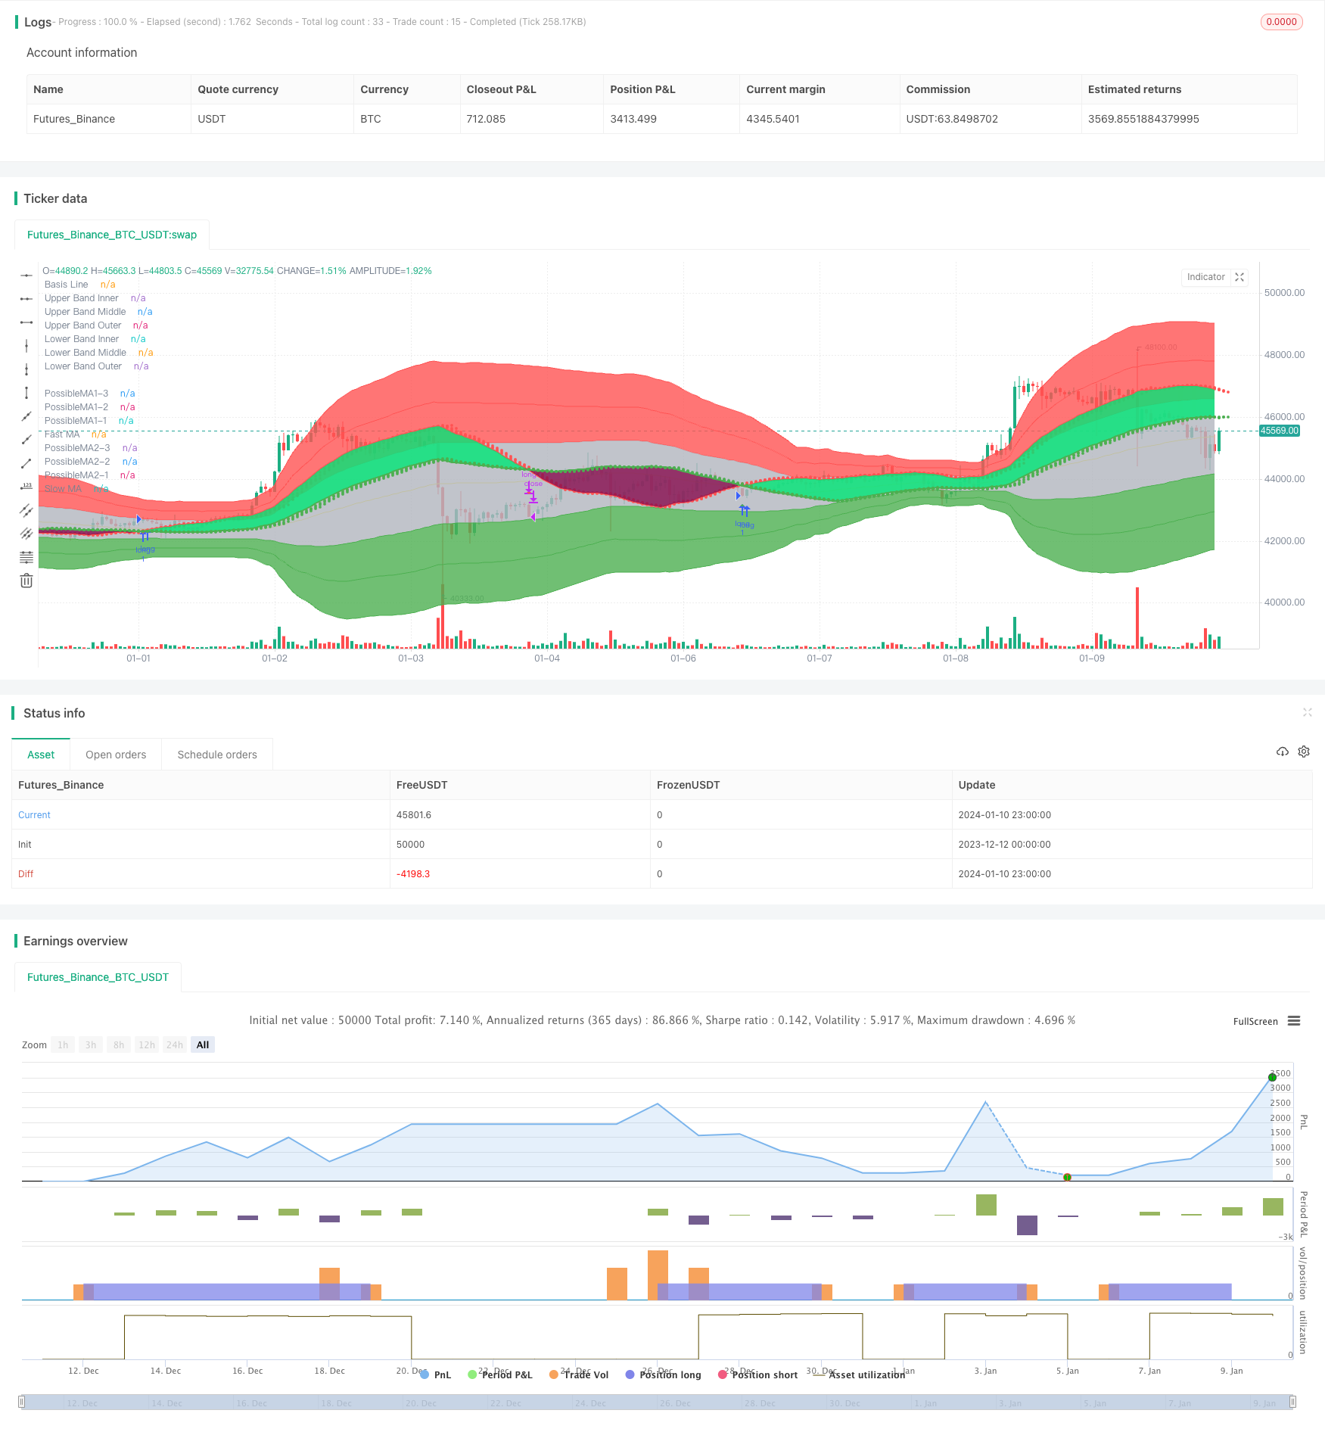Switch to the Schedule orders tab

217,755
